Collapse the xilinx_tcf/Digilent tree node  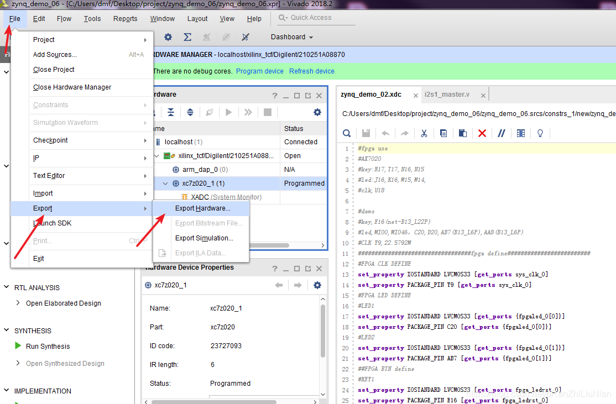click(156, 156)
